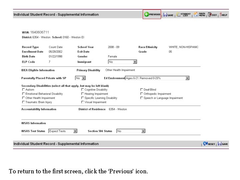Check the Autism checkbox

tap(23, 90)
